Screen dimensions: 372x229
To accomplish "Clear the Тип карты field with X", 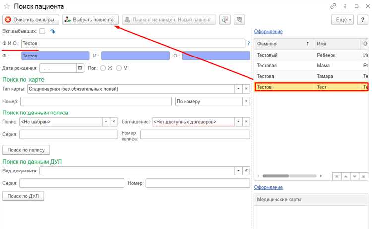I will [x=246, y=89].
